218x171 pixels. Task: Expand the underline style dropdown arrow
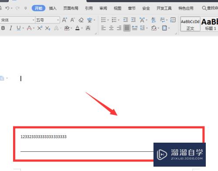(x=23, y=28)
